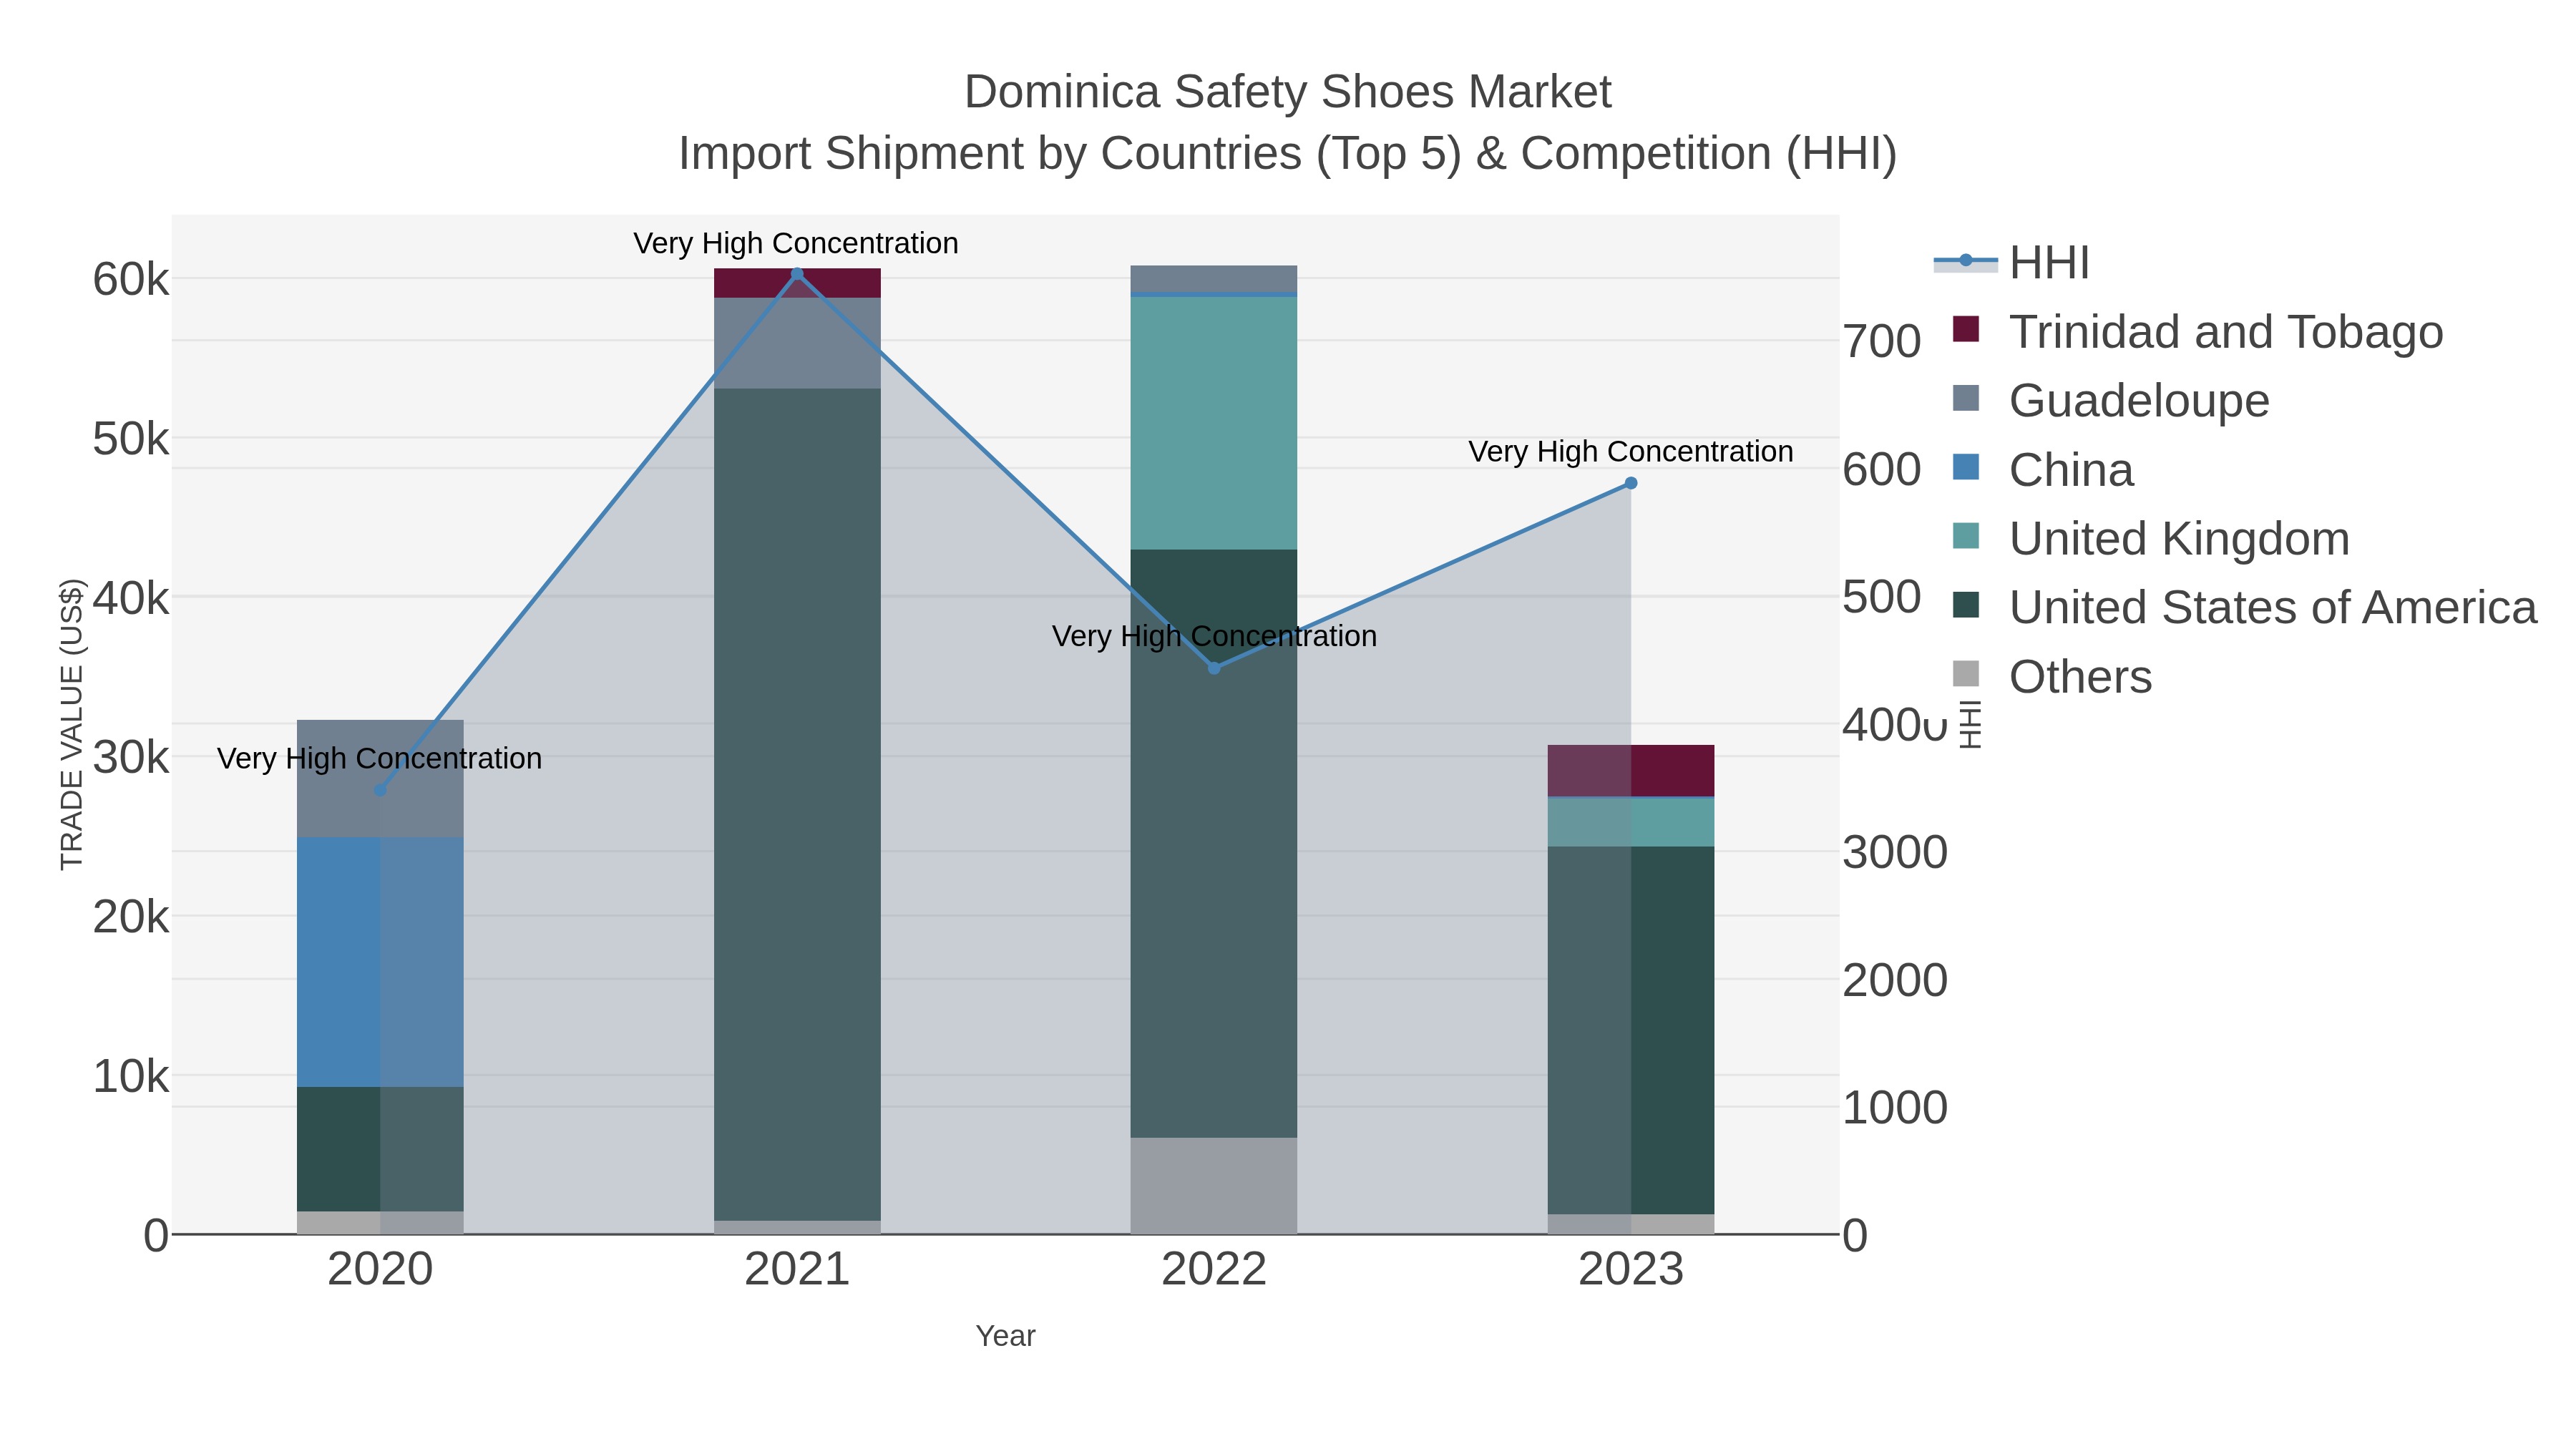Select the China bar segment in 2020

(380, 962)
